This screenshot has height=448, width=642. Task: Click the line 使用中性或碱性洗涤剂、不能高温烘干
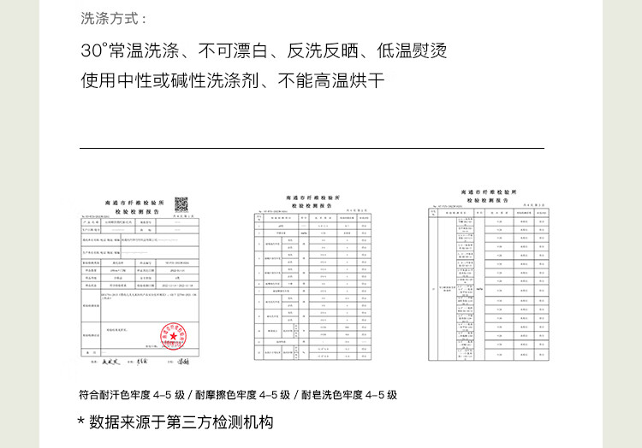click(x=233, y=80)
